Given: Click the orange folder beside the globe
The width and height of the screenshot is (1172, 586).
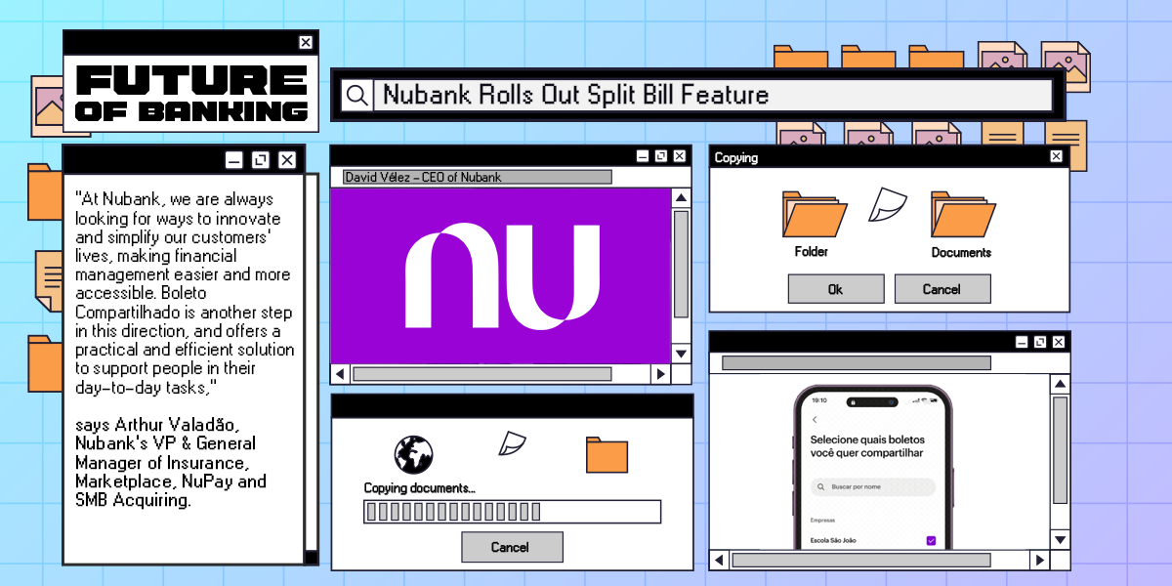Looking at the screenshot, I should point(607,454).
